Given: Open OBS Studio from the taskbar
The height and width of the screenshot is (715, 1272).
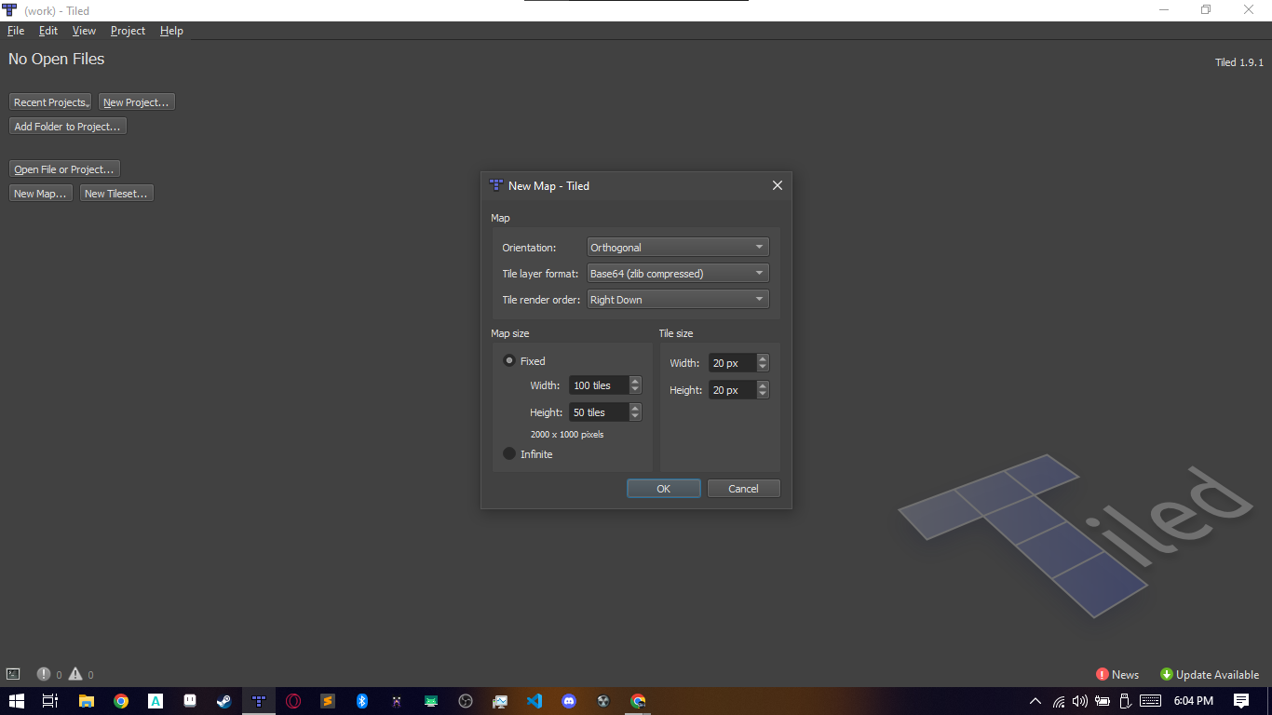Looking at the screenshot, I should [466, 701].
